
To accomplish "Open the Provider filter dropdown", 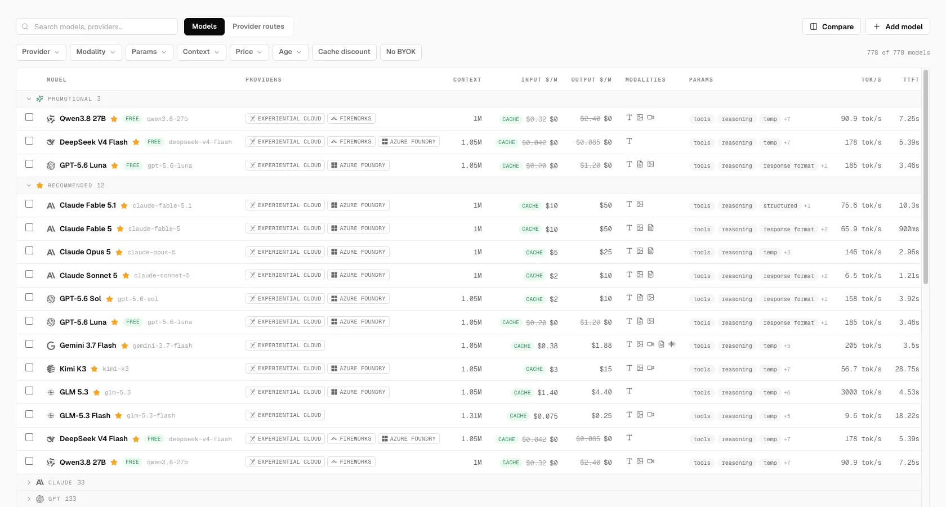I will (x=41, y=52).
